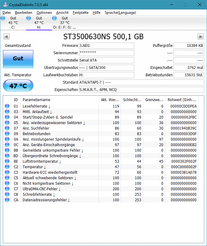The image size is (207, 246).
Task: Click status icon for Gemeldete unkorrigierbare Fehler
Action: (x=7, y=150)
